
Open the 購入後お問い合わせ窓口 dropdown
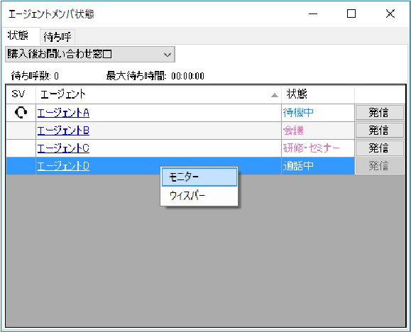tap(90, 55)
